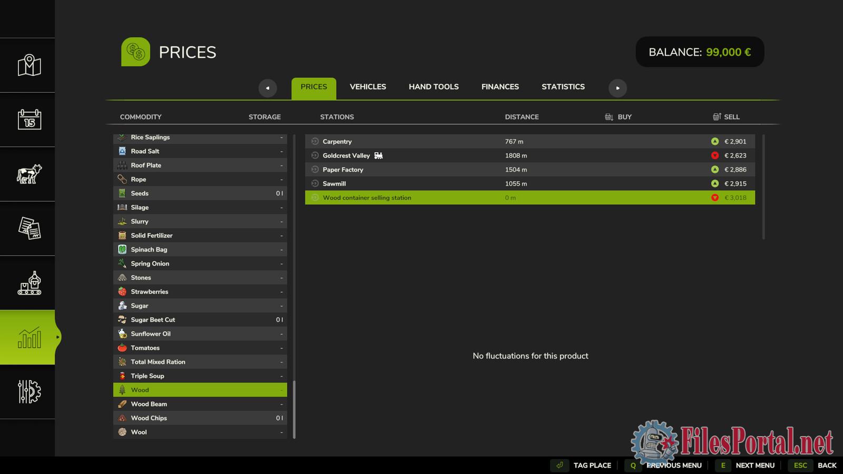Click the green Prices coin icon
The image size is (843, 474).
(x=135, y=52)
